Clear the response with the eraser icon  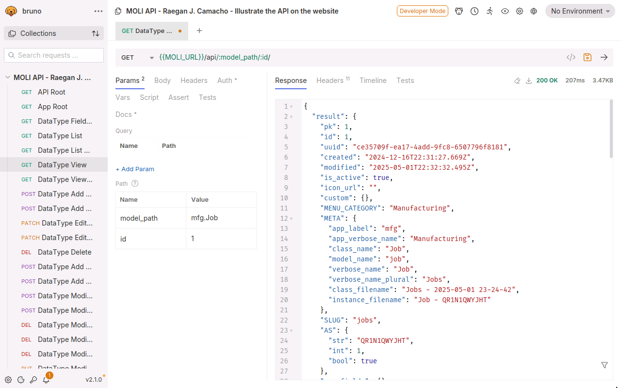(517, 81)
